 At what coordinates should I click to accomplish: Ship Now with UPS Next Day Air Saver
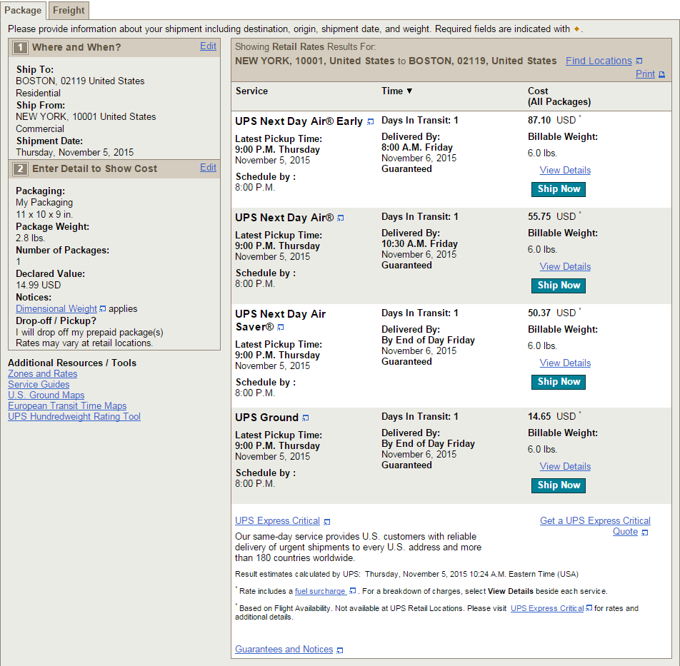[559, 382]
